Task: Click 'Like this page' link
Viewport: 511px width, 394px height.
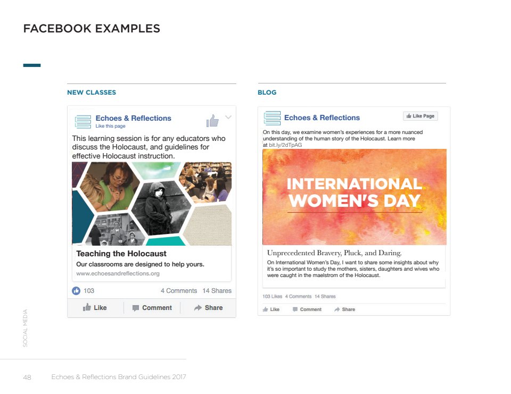Action: (110, 126)
